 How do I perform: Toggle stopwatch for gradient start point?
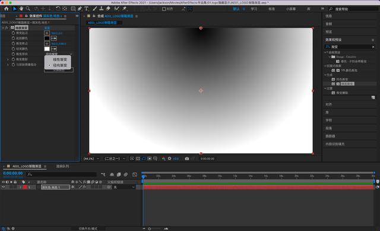[x=13, y=33]
